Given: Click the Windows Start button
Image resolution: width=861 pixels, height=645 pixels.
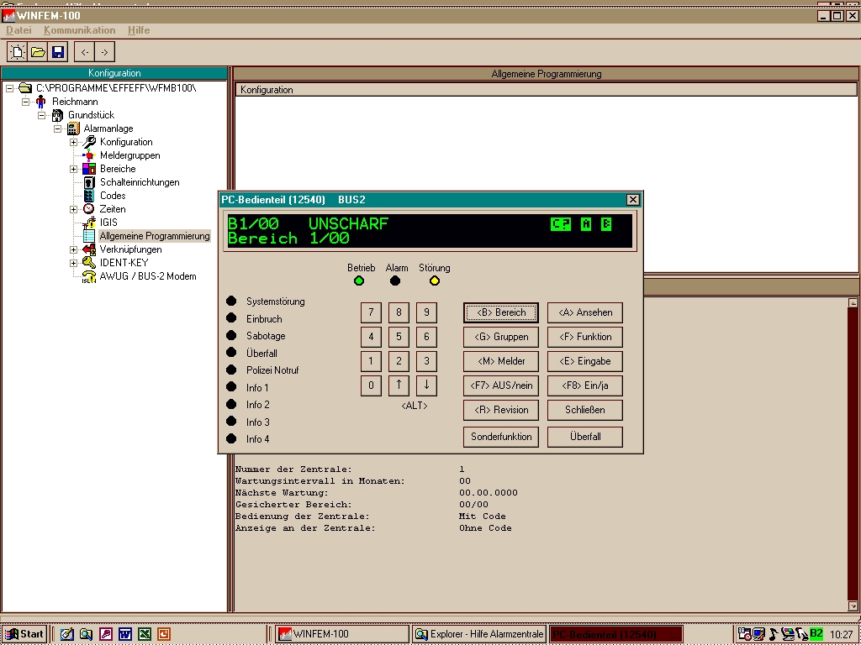Looking at the screenshot, I should pos(24,634).
